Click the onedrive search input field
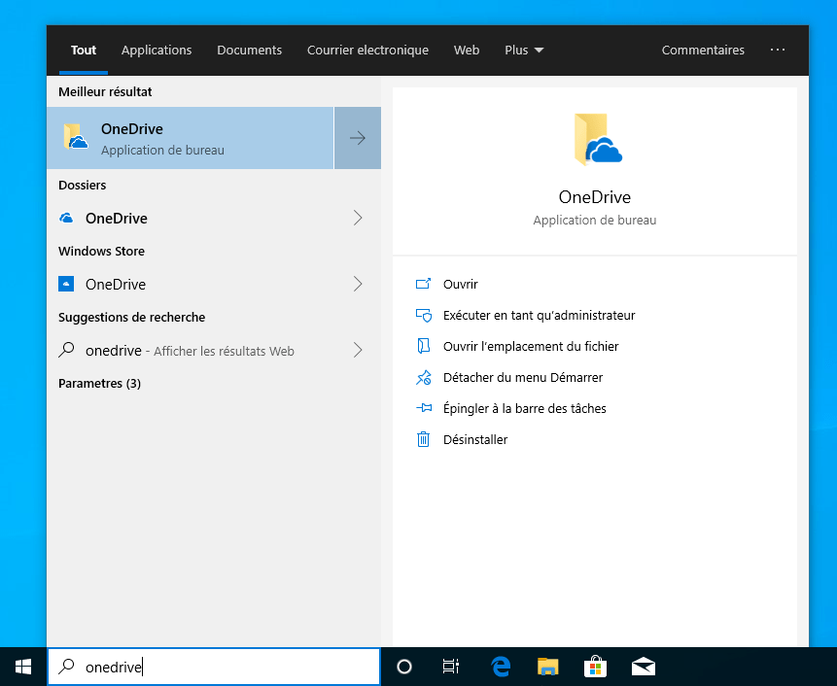This screenshot has height=686, width=837. (214, 667)
